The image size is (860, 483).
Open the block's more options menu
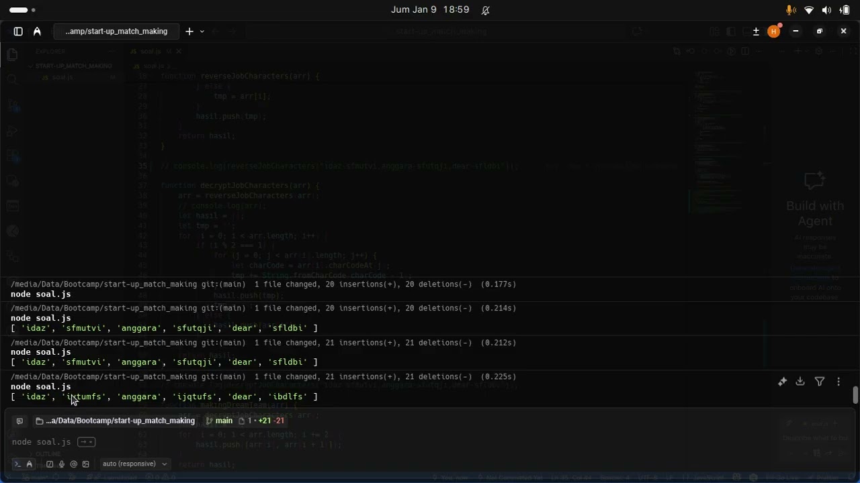point(838,382)
